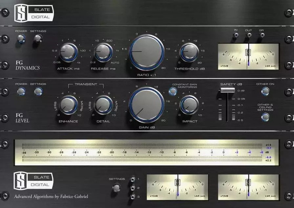The height and width of the screenshot is (208, 294).
Task: Toggle the Dither On button
Action: [265, 91]
